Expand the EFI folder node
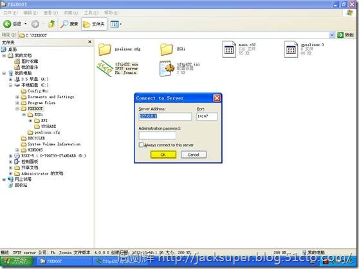Screen dimensions: 359x269 pyautogui.click(x=30, y=121)
